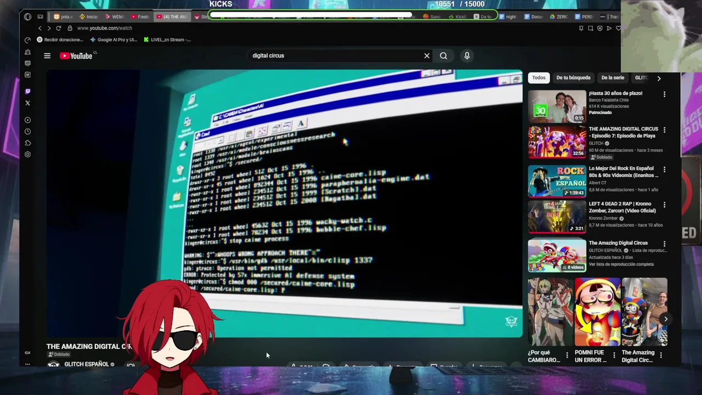The width and height of the screenshot is (702, 395).
Task: Open options for '¡Hasta 30 años de plazo!' ad
Action: click(664, 94)
